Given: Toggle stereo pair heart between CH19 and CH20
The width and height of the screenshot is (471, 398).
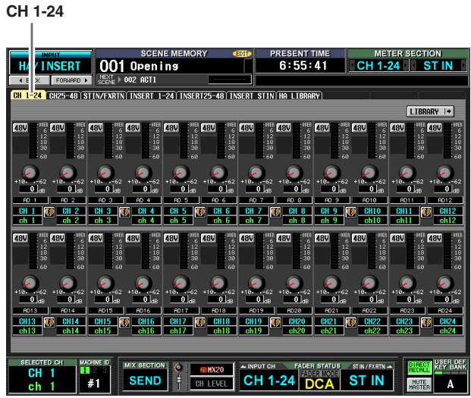Looking at the screenshot, I should click(275, 323).
